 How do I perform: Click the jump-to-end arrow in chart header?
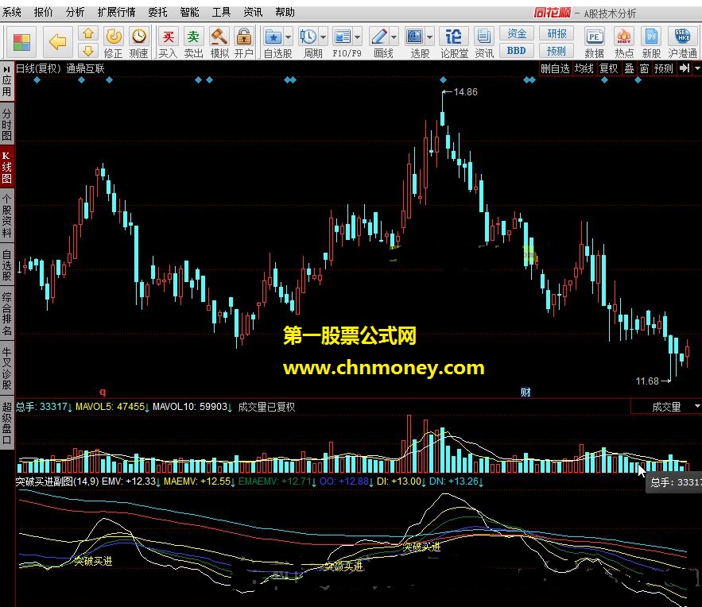[684, 68]
